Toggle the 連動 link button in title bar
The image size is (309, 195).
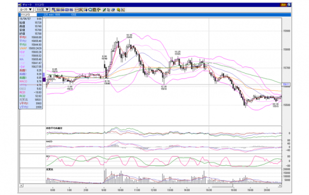pyautogui.click(x=283, y=5)
